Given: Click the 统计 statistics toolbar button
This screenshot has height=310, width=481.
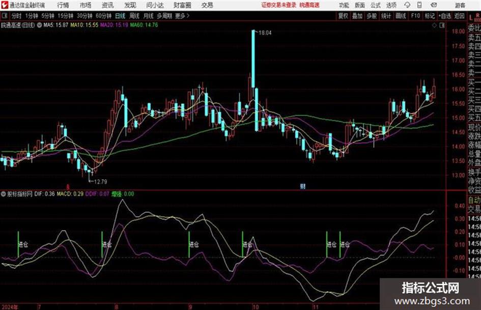Looking at the screenshot, I should (x=386, y=16).
